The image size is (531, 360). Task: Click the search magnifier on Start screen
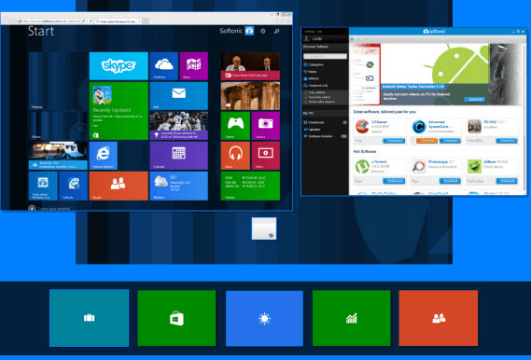(276, 31)
